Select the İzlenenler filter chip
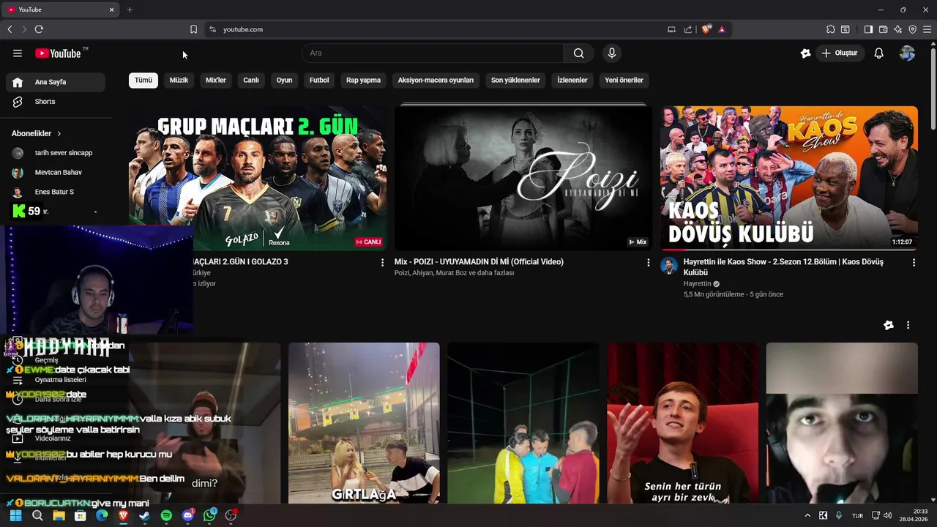The height and width of the screenshot is (527, 937). [x=572, y=80]
